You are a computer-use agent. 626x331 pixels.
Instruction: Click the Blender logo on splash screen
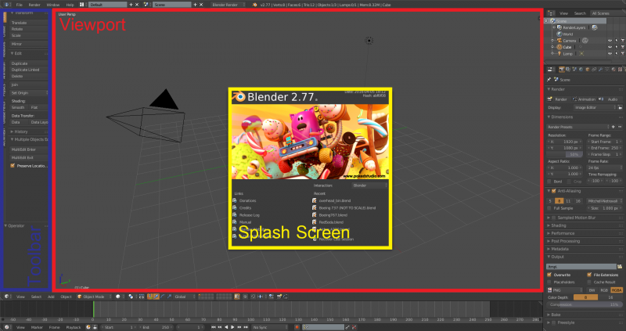[239, 96]
